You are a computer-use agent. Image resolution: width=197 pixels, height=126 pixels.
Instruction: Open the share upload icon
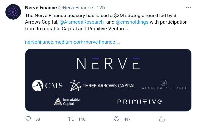tap(162, 119)
